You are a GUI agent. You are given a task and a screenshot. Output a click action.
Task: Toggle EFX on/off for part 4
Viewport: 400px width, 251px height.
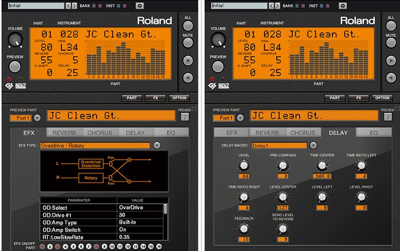click(x=66, y=247)
